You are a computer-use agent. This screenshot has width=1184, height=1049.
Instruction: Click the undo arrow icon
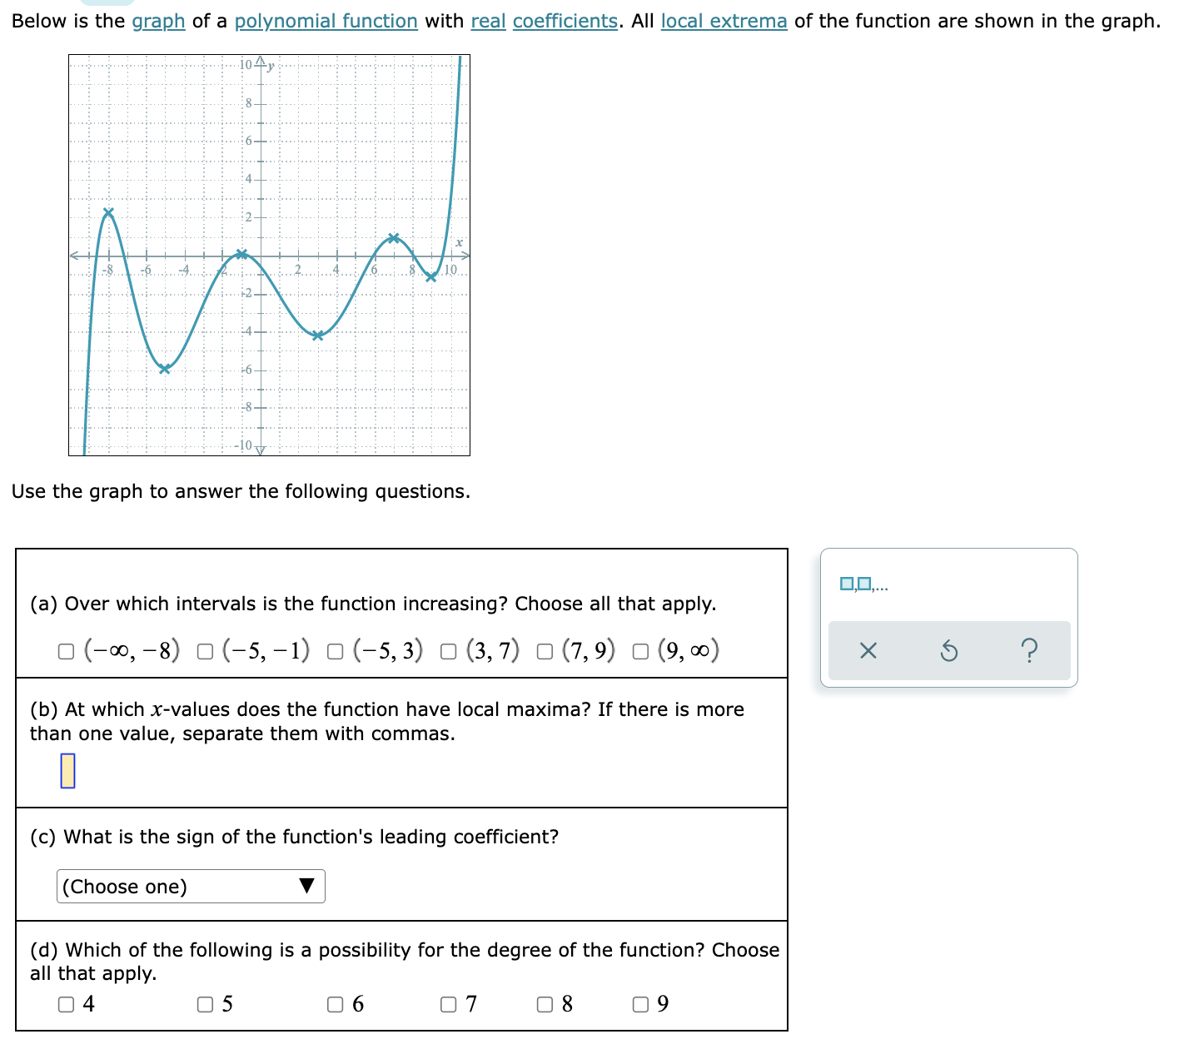point(948,651)
